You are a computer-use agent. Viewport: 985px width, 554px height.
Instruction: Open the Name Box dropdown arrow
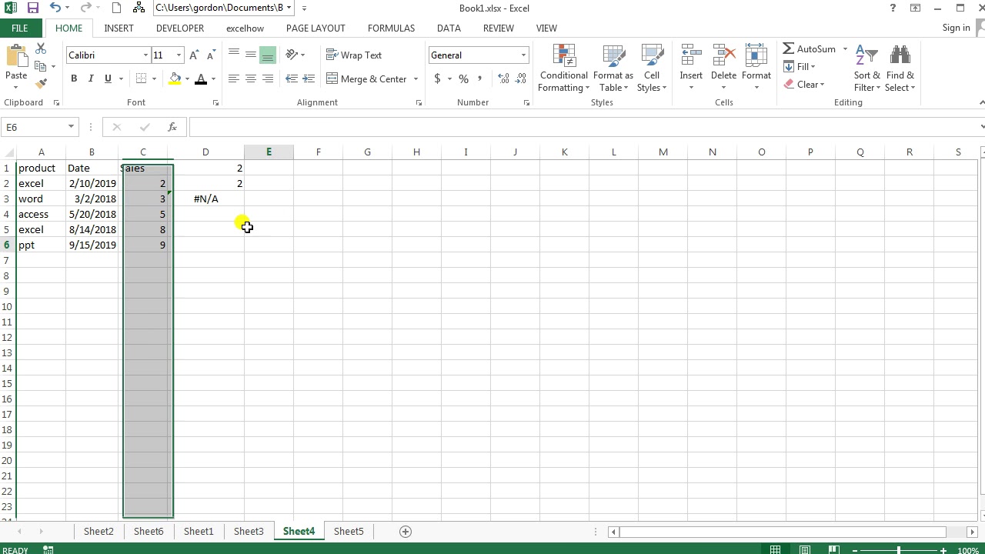coord(71,127)
